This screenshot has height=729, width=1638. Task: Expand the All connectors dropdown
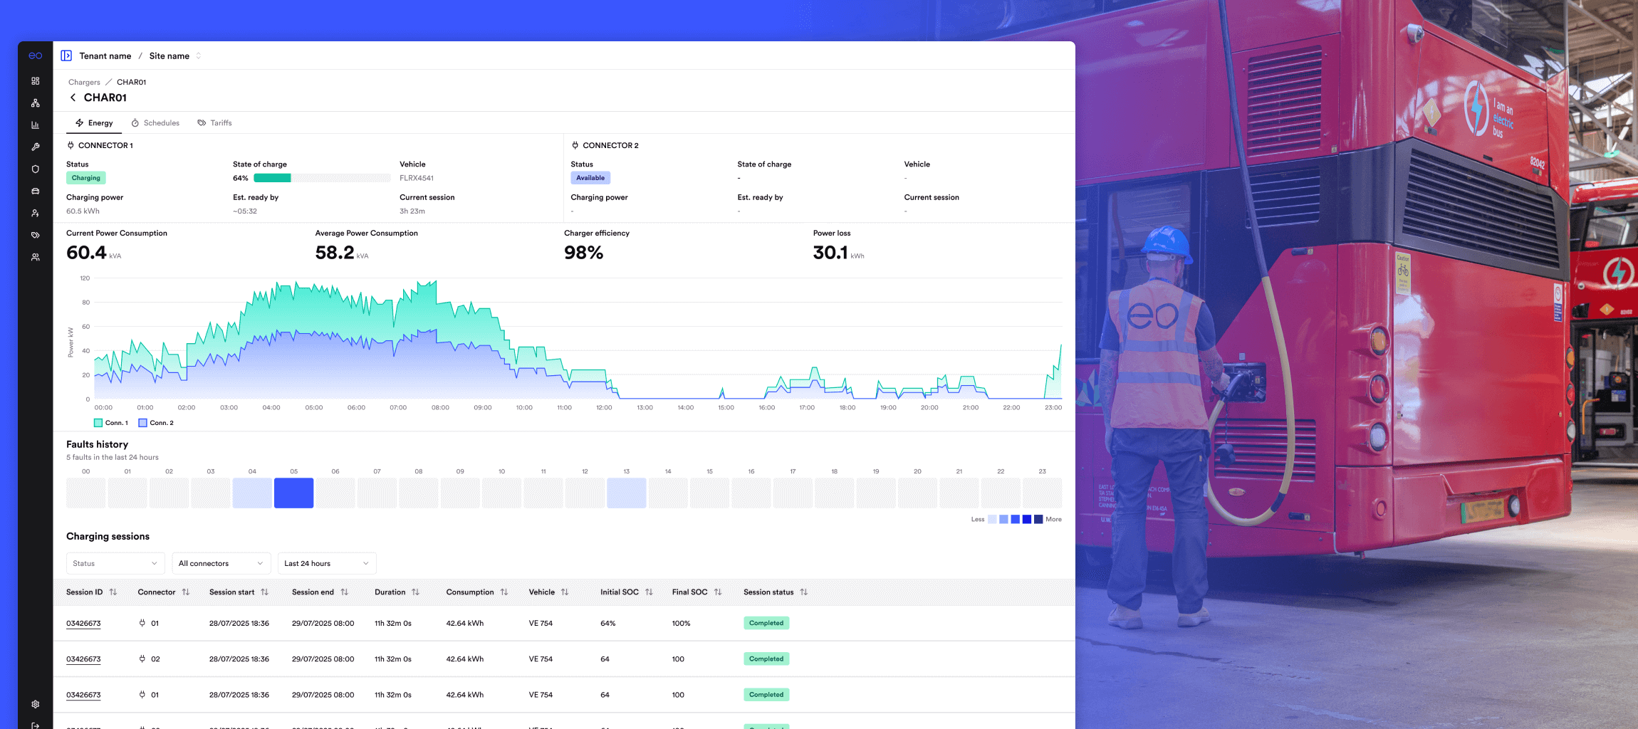(x=221, y=563)
